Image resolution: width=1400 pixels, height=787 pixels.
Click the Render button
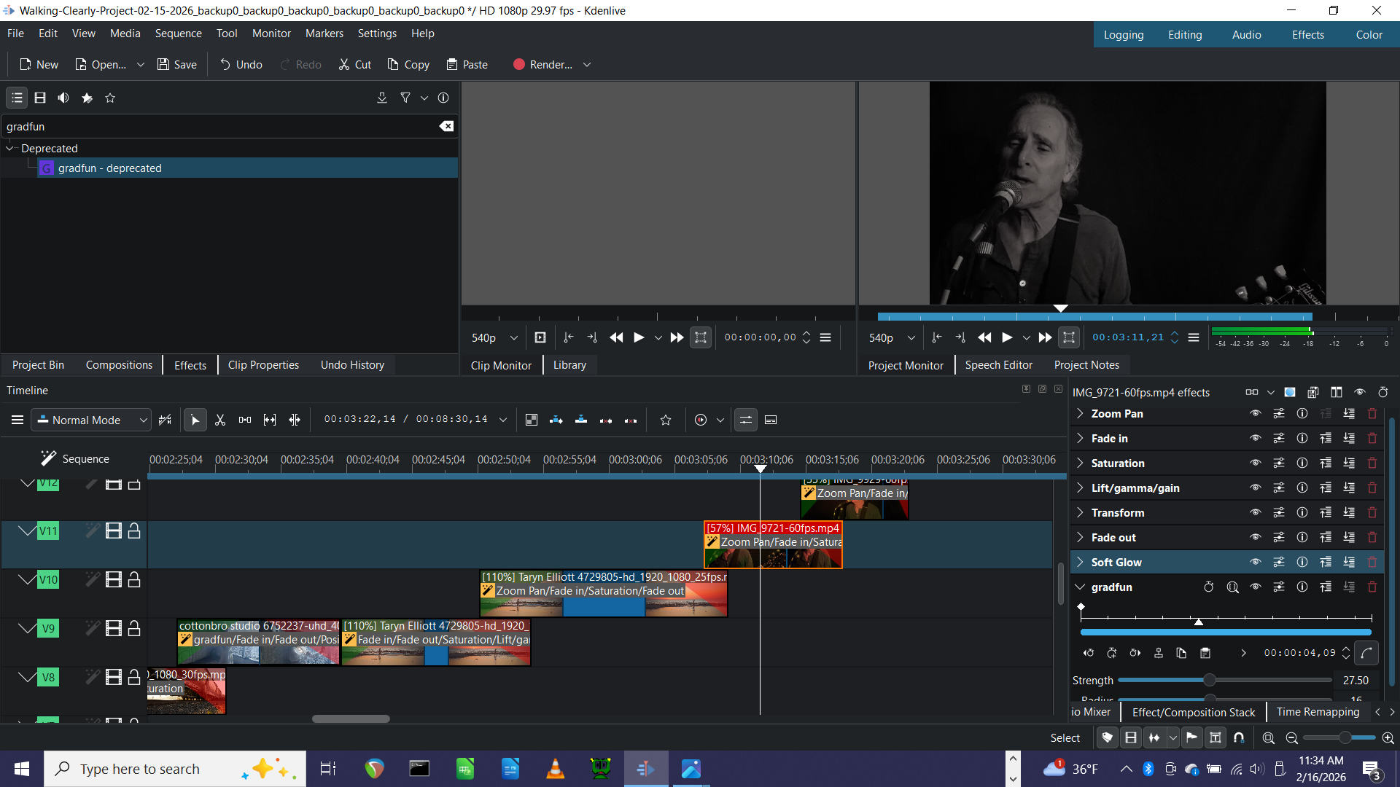point(542,65)
